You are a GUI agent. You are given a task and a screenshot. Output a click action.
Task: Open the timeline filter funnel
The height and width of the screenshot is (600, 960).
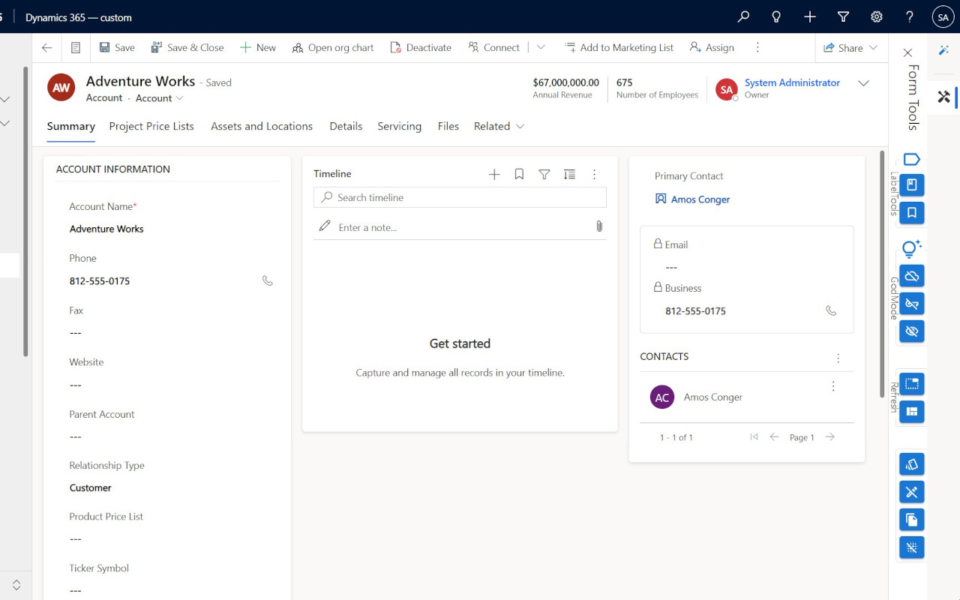coord(544,174)
